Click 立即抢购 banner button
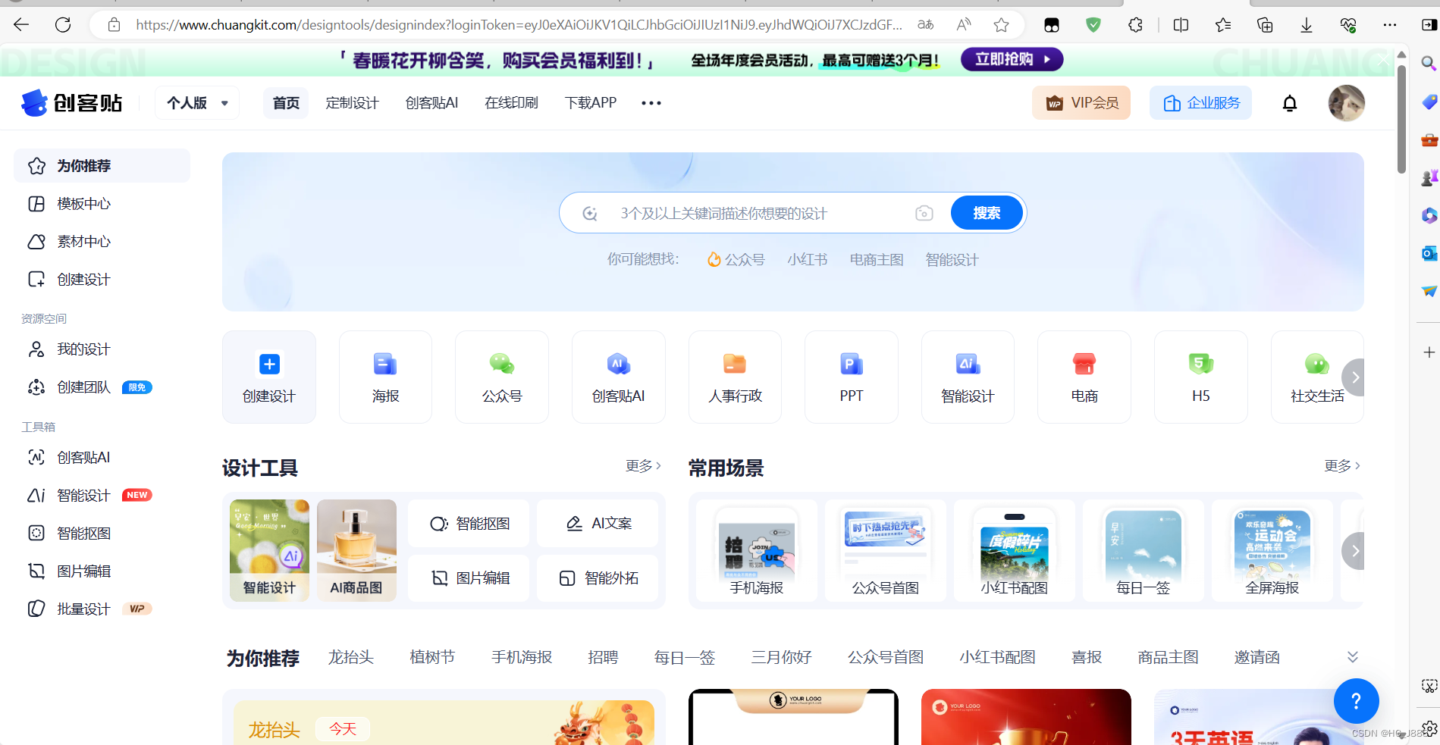 click(1012, 59)
